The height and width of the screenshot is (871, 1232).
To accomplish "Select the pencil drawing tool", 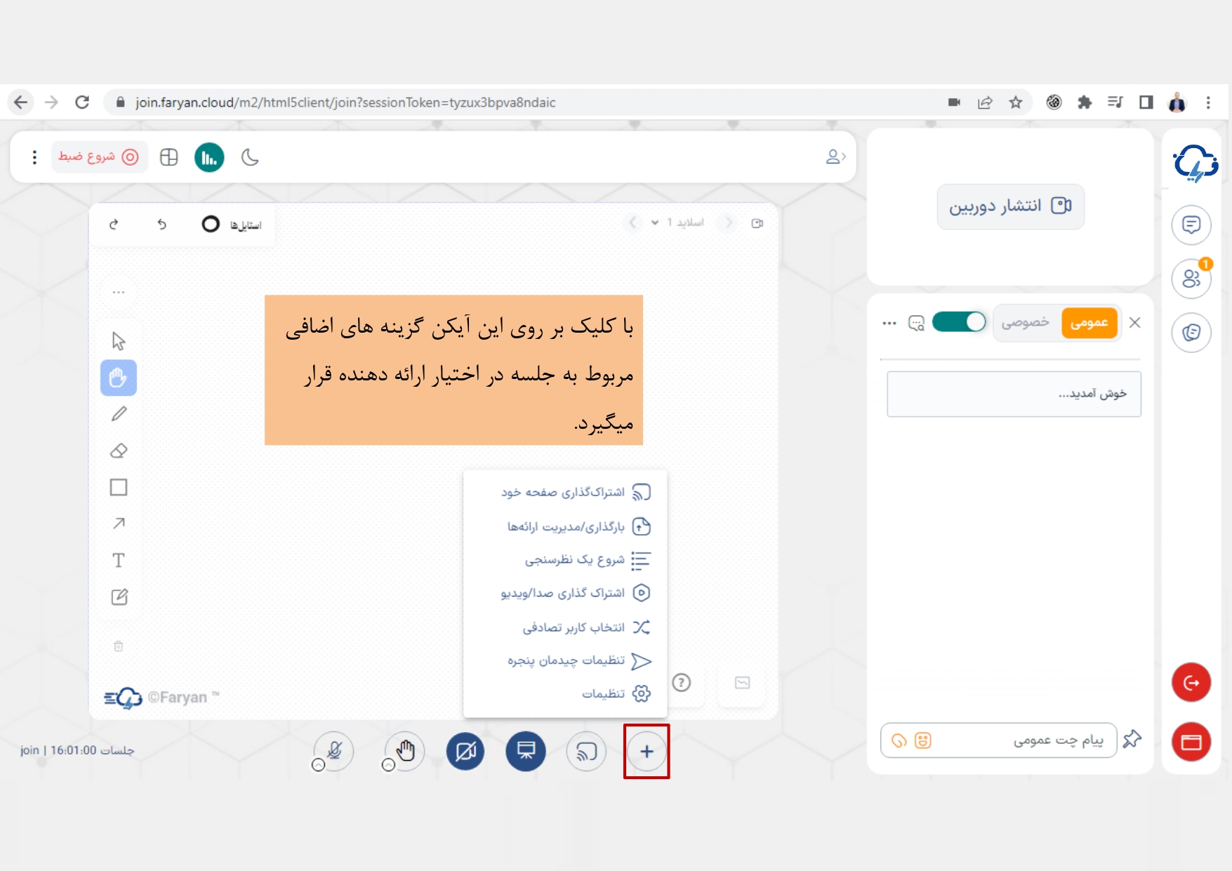I will tap(119, 414).
